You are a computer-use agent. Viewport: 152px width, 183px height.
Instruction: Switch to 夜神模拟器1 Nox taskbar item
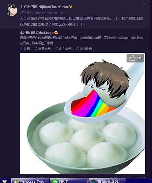(x=107, y=181)
